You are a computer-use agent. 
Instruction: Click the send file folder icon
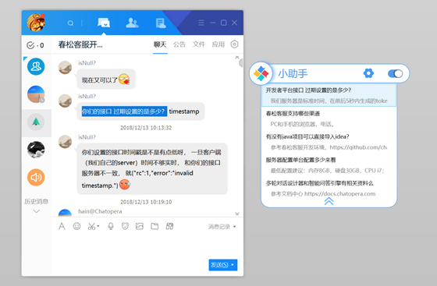coord(155,226)
